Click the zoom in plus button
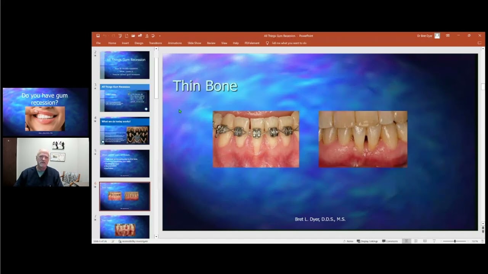 [468, 241]
